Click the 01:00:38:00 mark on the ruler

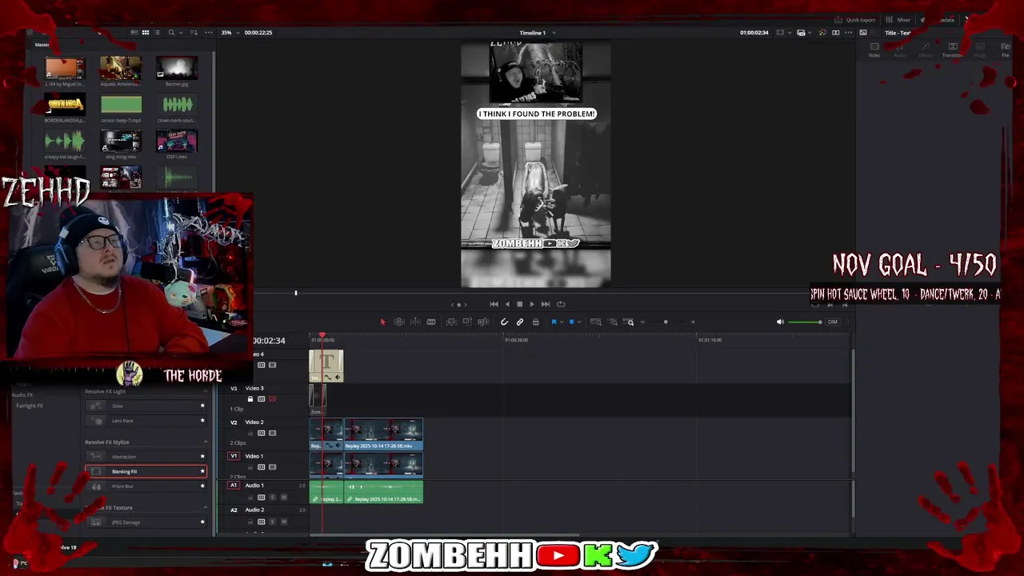coord(516,340)
